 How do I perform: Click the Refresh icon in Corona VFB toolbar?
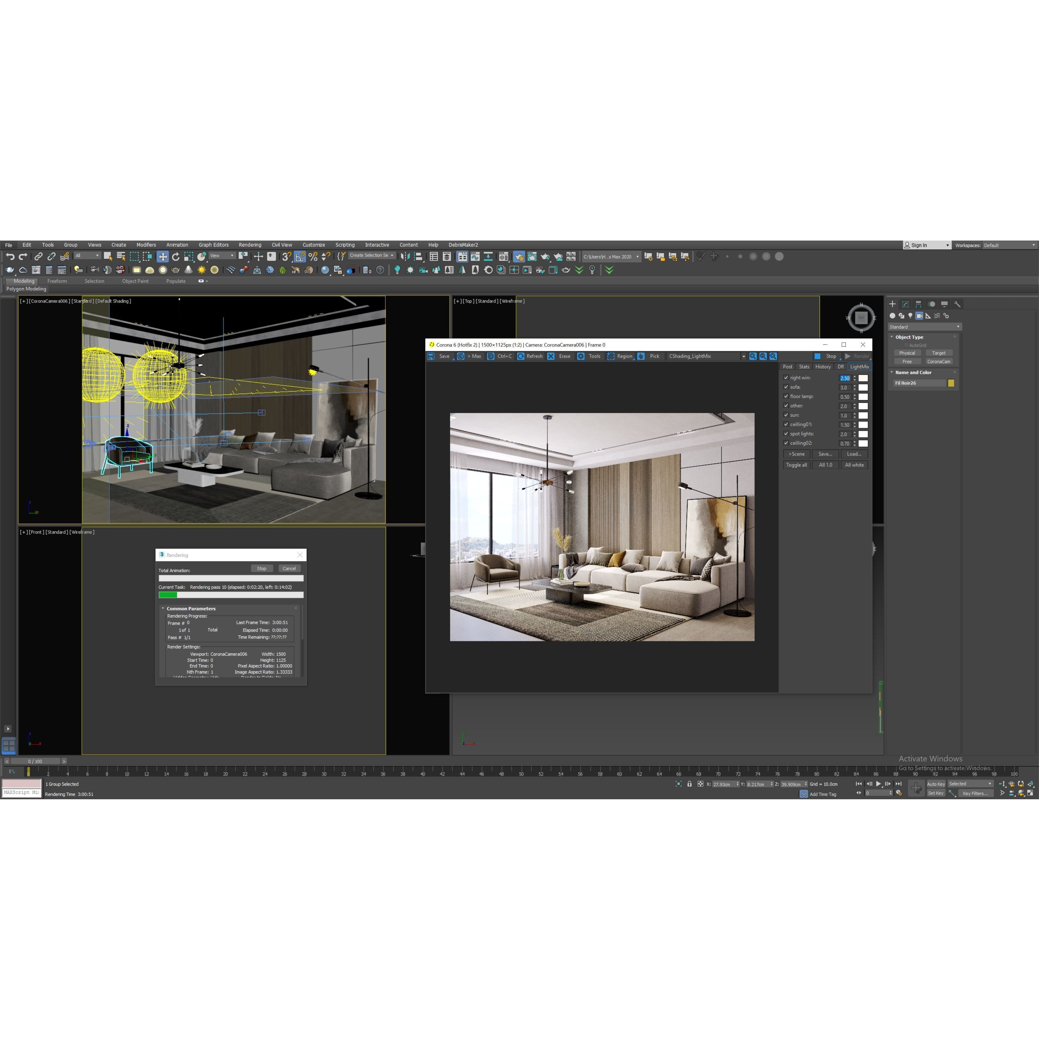pos(521,356)
